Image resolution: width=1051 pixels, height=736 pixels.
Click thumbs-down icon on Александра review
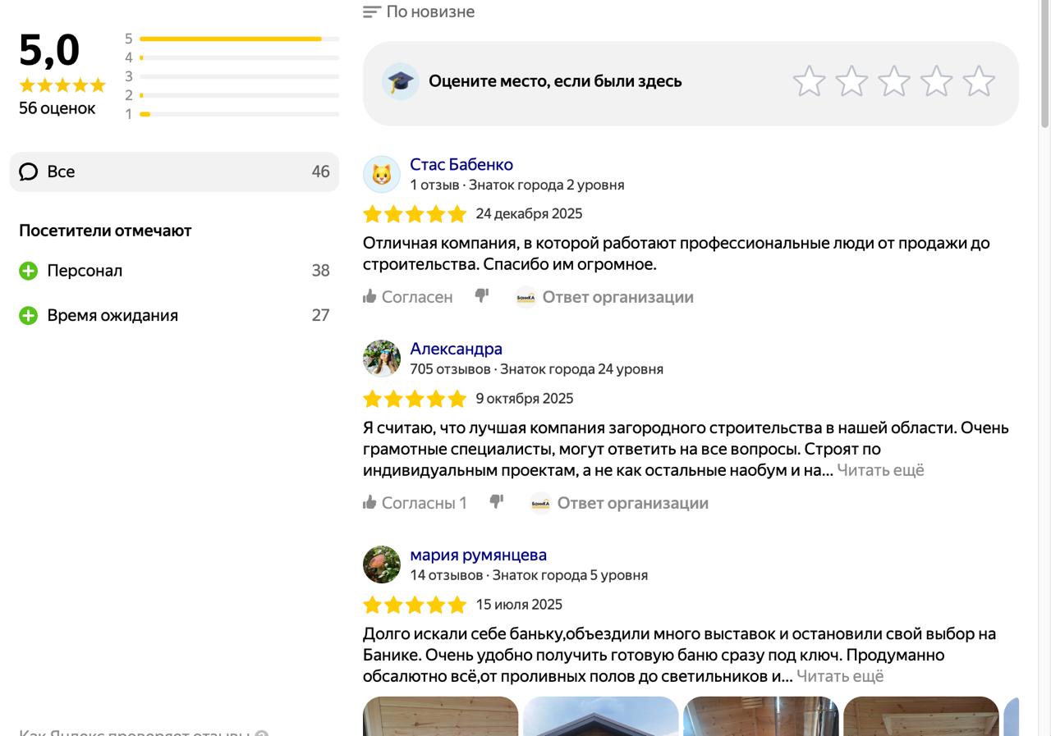(x=497, y=502)
